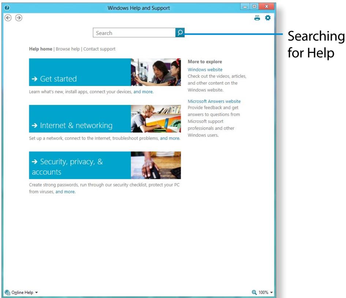The image size is (346, 298).
Task: Click the magnifier search button
Action: 180,33
